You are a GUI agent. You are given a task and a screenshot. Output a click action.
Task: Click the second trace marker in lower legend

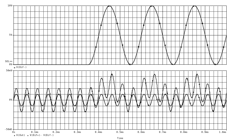(28, 135)
